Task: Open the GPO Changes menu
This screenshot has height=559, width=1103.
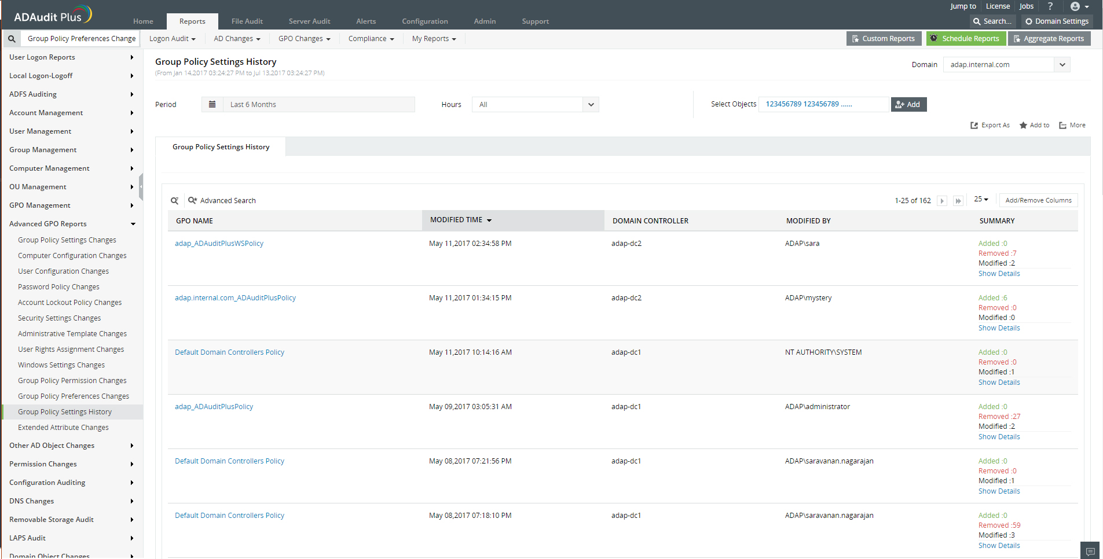Action: click(304, 39)
